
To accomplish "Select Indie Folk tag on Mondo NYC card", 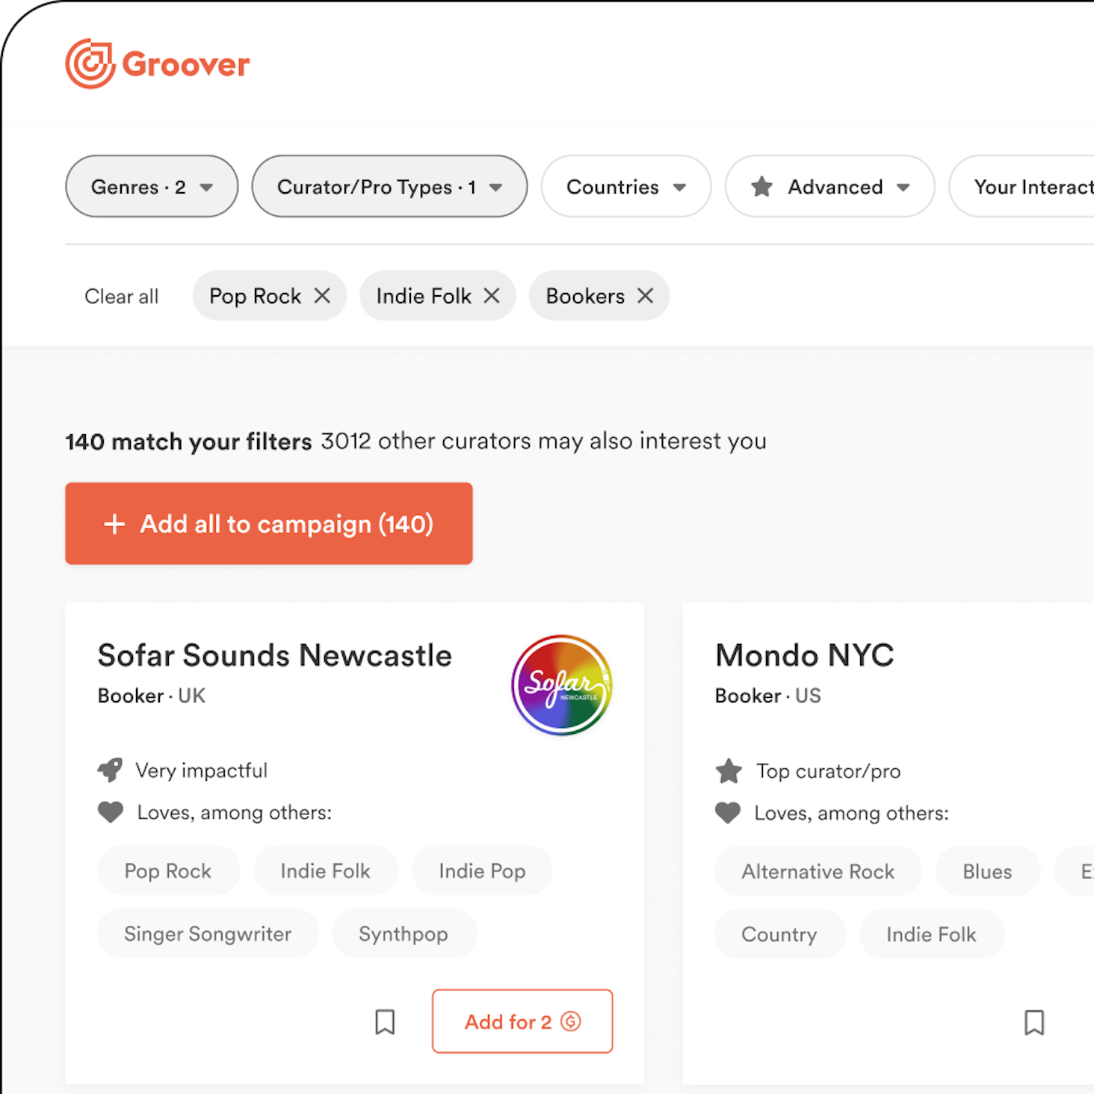I will click(x=931, y=934).
